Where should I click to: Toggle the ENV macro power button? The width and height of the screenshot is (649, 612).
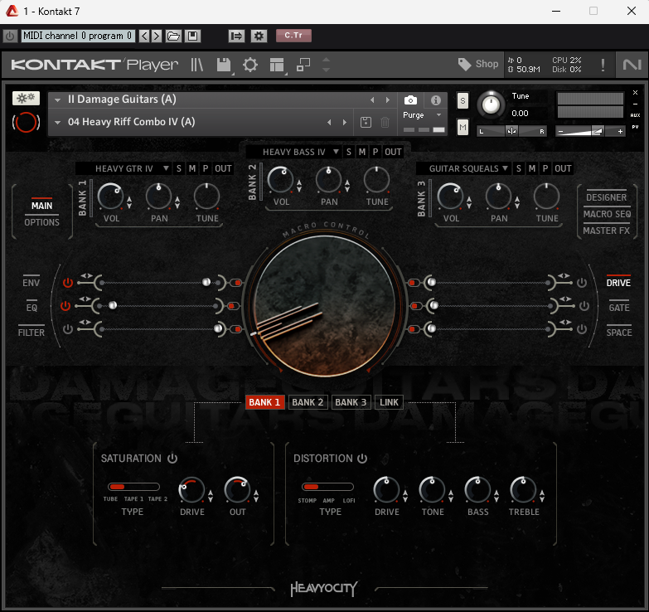68,283
